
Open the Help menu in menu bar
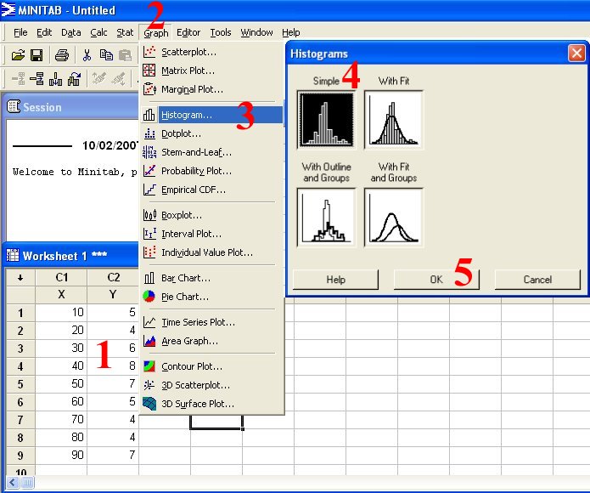pos(291,32)
